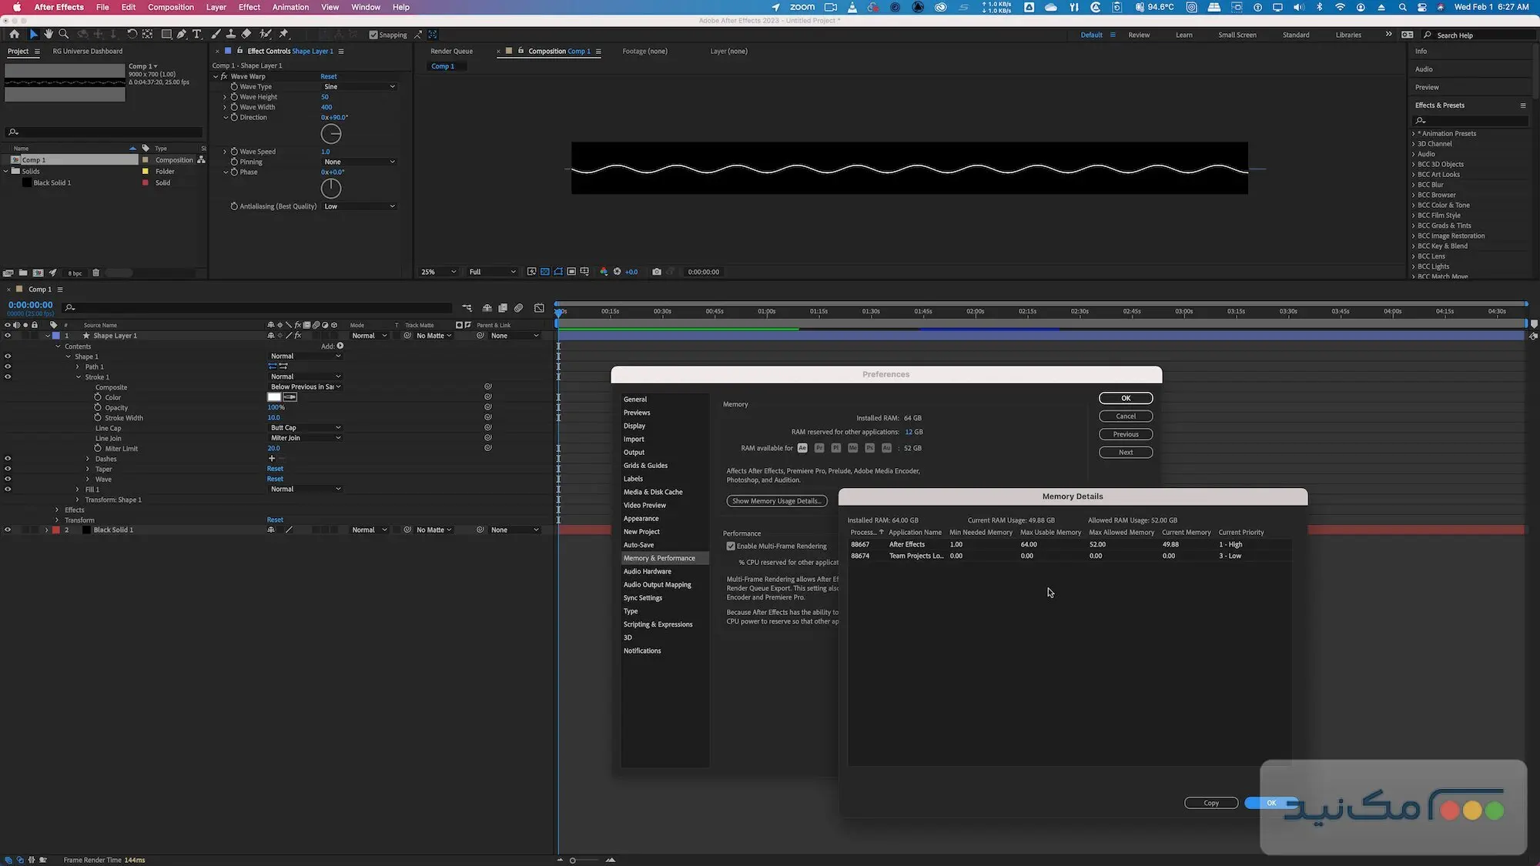Viewport: 1540px width, 866px height.
Task: Select the Rotation tool in the toolbar
Action: (132, 35)
